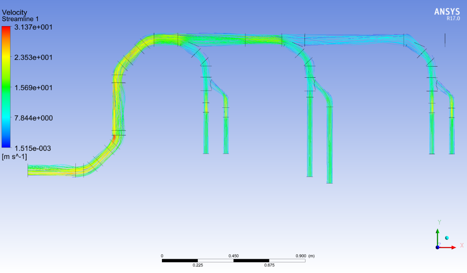This screenshot has width=467, height=273.
Task: Click the red hotspot in the pipe bend
Action: [114, 137]
